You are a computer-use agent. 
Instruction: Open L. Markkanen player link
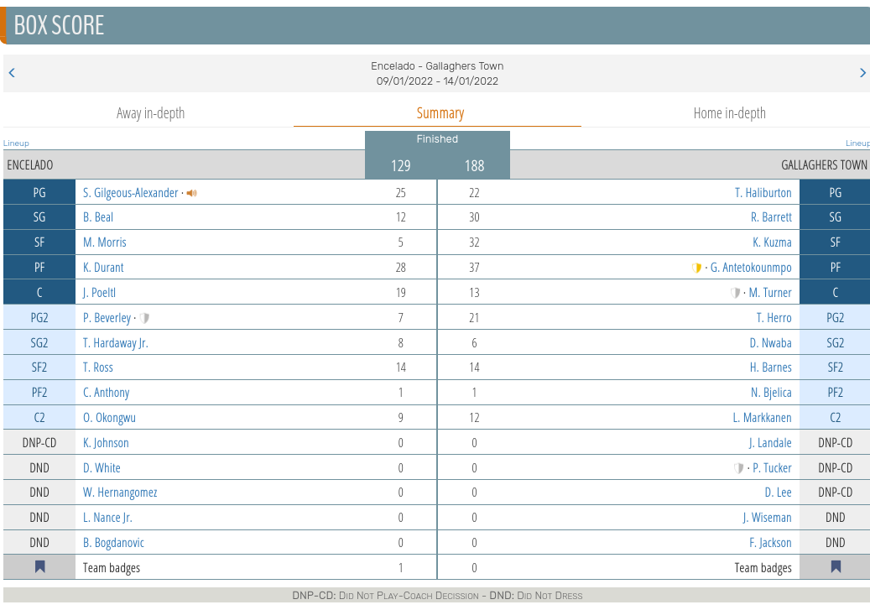point(763,418)
